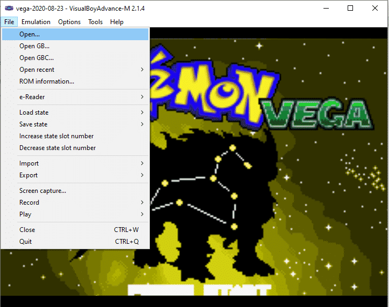This screenshot has width=389, height=307.
Task: Select Quit to exit the emulator
Action: point(75,242)
